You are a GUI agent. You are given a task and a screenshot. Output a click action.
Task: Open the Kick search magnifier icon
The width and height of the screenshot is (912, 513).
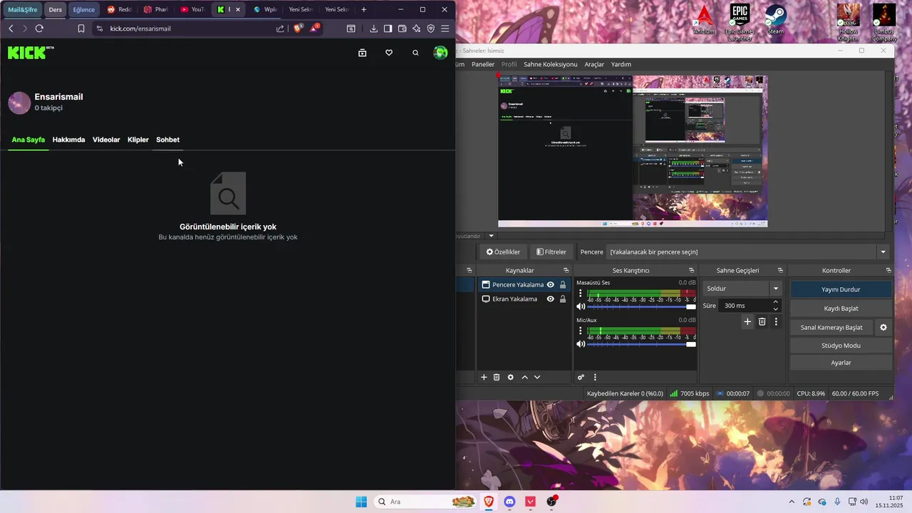point(415,53)
